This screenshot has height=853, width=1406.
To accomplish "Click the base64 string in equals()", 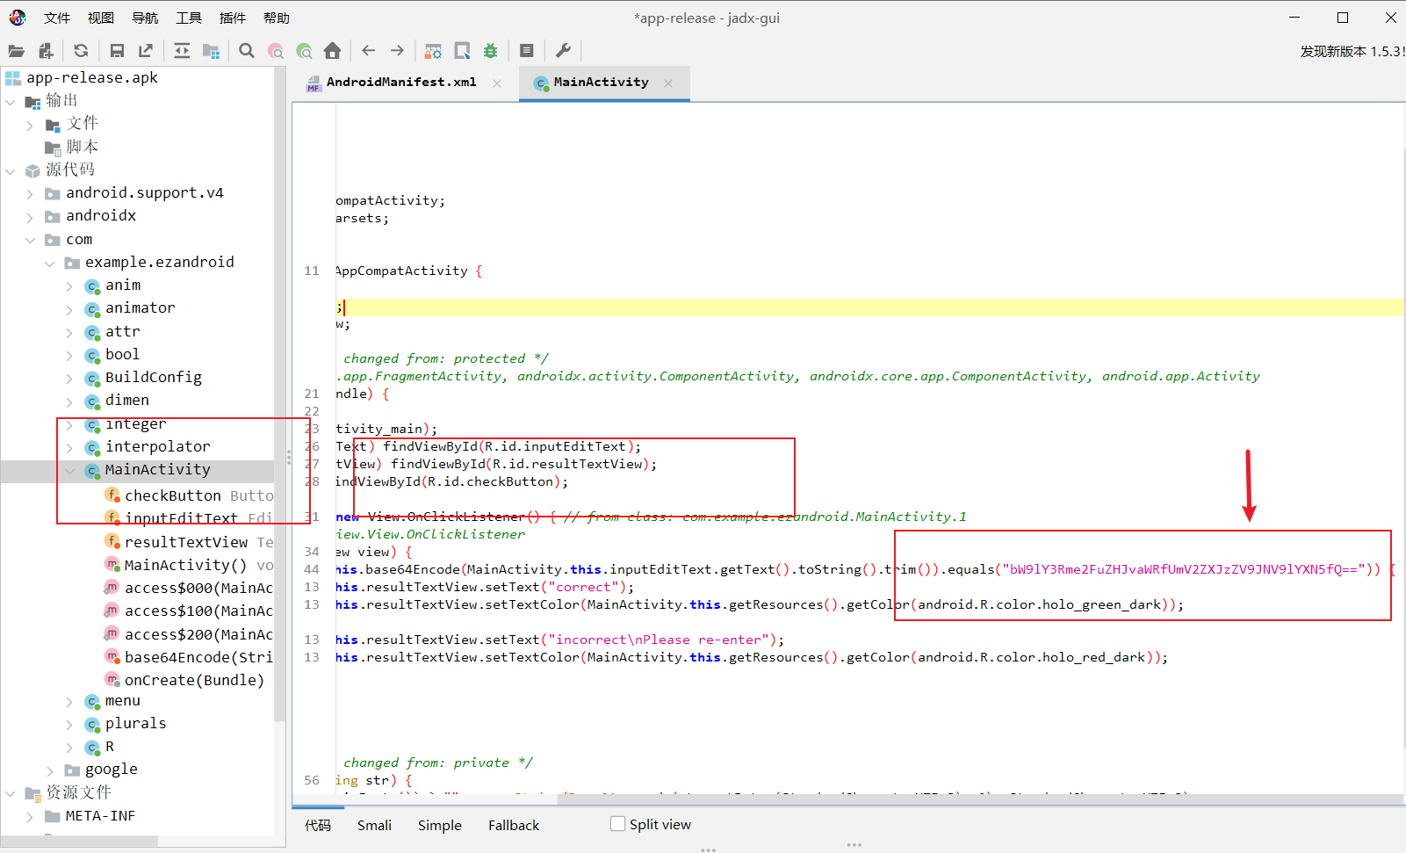I will point(1183,569).
